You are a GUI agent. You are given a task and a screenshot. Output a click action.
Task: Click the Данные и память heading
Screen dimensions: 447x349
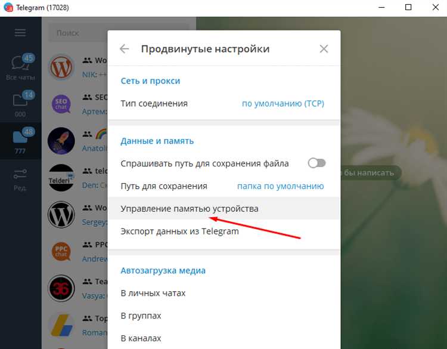click(157, 141)
